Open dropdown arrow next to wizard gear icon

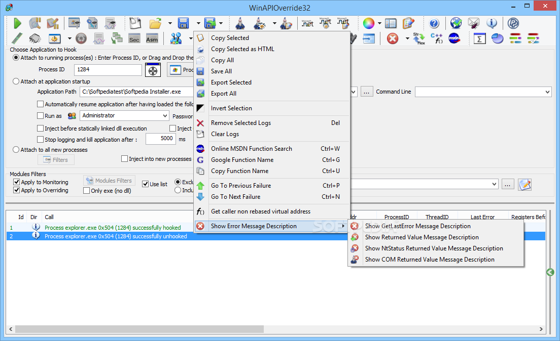(274, 23)
